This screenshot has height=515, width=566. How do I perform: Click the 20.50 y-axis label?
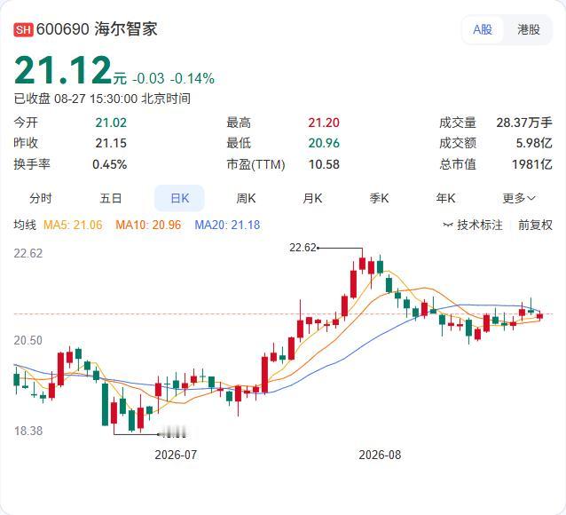coord(28,340)
